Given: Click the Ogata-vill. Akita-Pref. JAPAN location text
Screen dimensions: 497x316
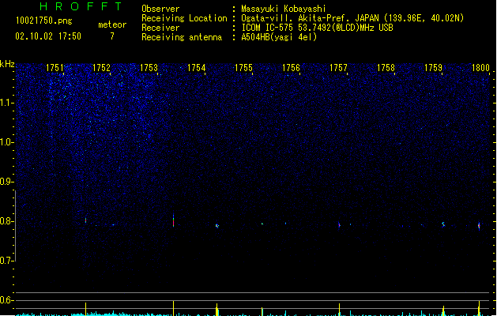Looking at the screenshot, I should (352, 18).
